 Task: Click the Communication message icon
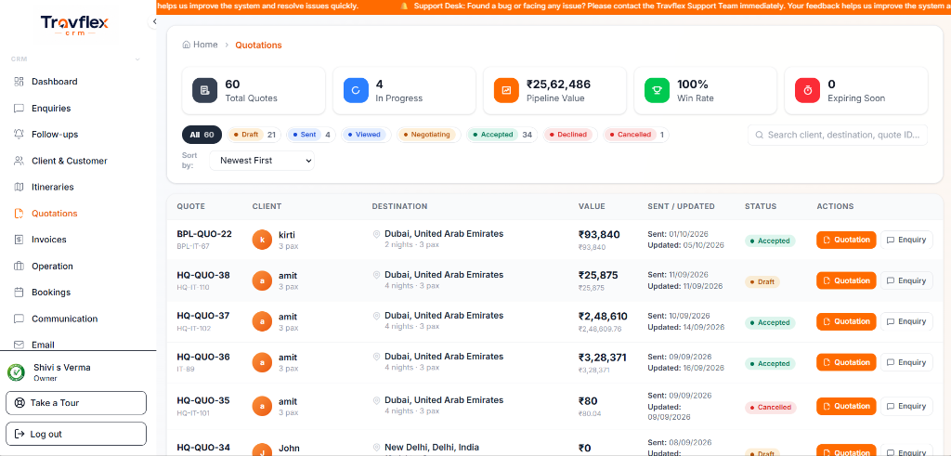point(19,319)
